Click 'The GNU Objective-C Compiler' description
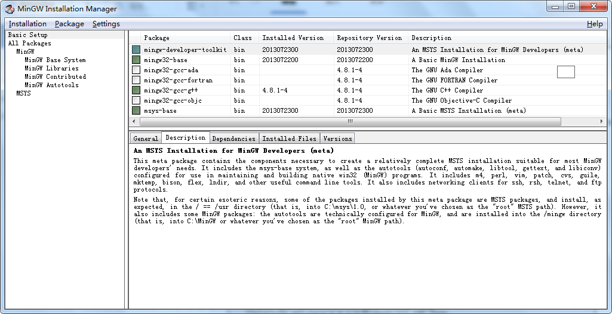Image resolution: width=612 pixels, height=314 pixels. [x=462, y=101]
